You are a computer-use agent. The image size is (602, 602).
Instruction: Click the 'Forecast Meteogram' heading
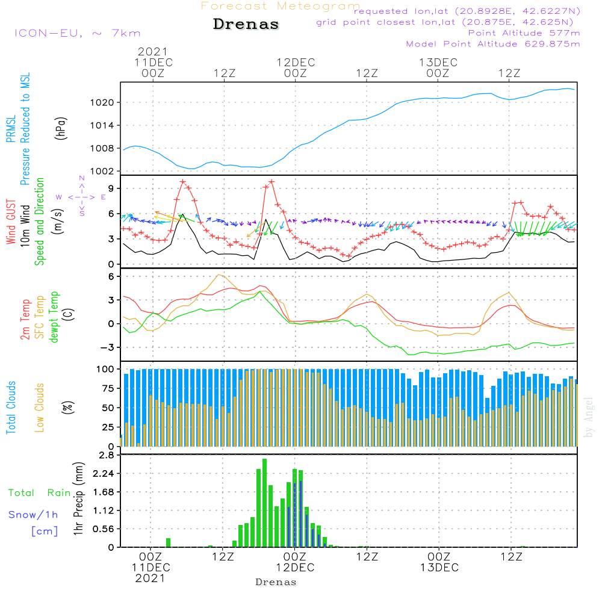[281, 6]
